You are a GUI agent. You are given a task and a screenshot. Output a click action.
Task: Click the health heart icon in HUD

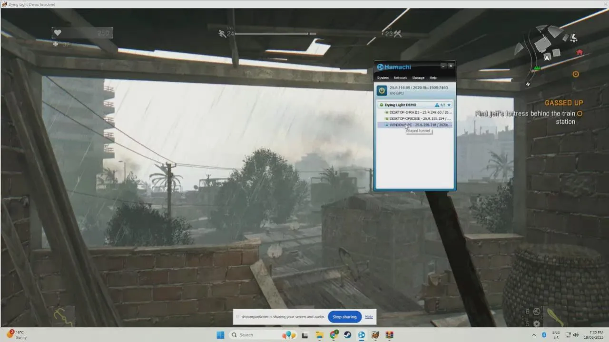(x=58, y=33)
